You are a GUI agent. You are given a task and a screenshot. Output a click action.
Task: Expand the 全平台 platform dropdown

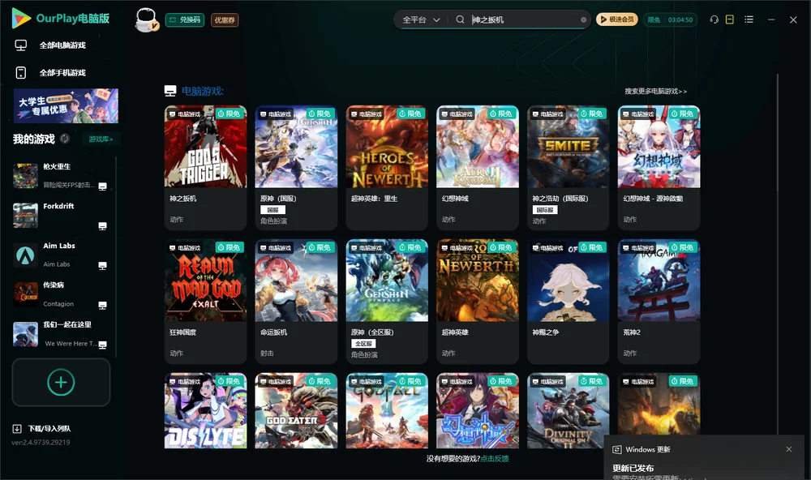point(420,19)
